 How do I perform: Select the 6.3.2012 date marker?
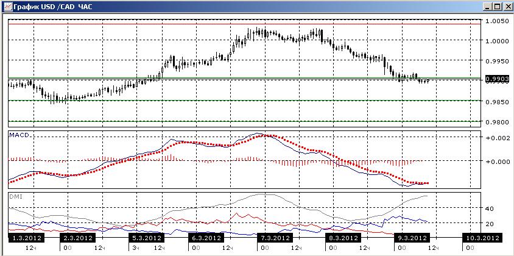click(x=206, y=238)
